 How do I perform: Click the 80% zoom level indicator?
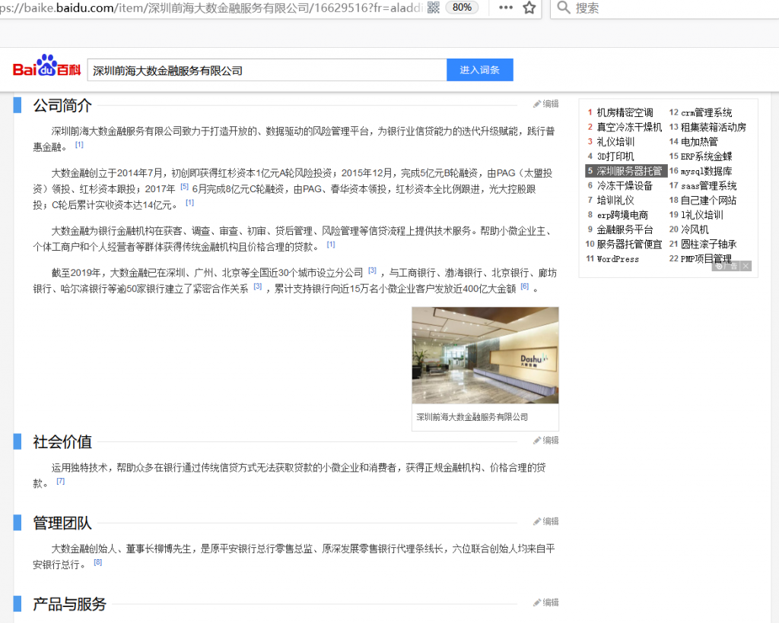coord(462,8)
